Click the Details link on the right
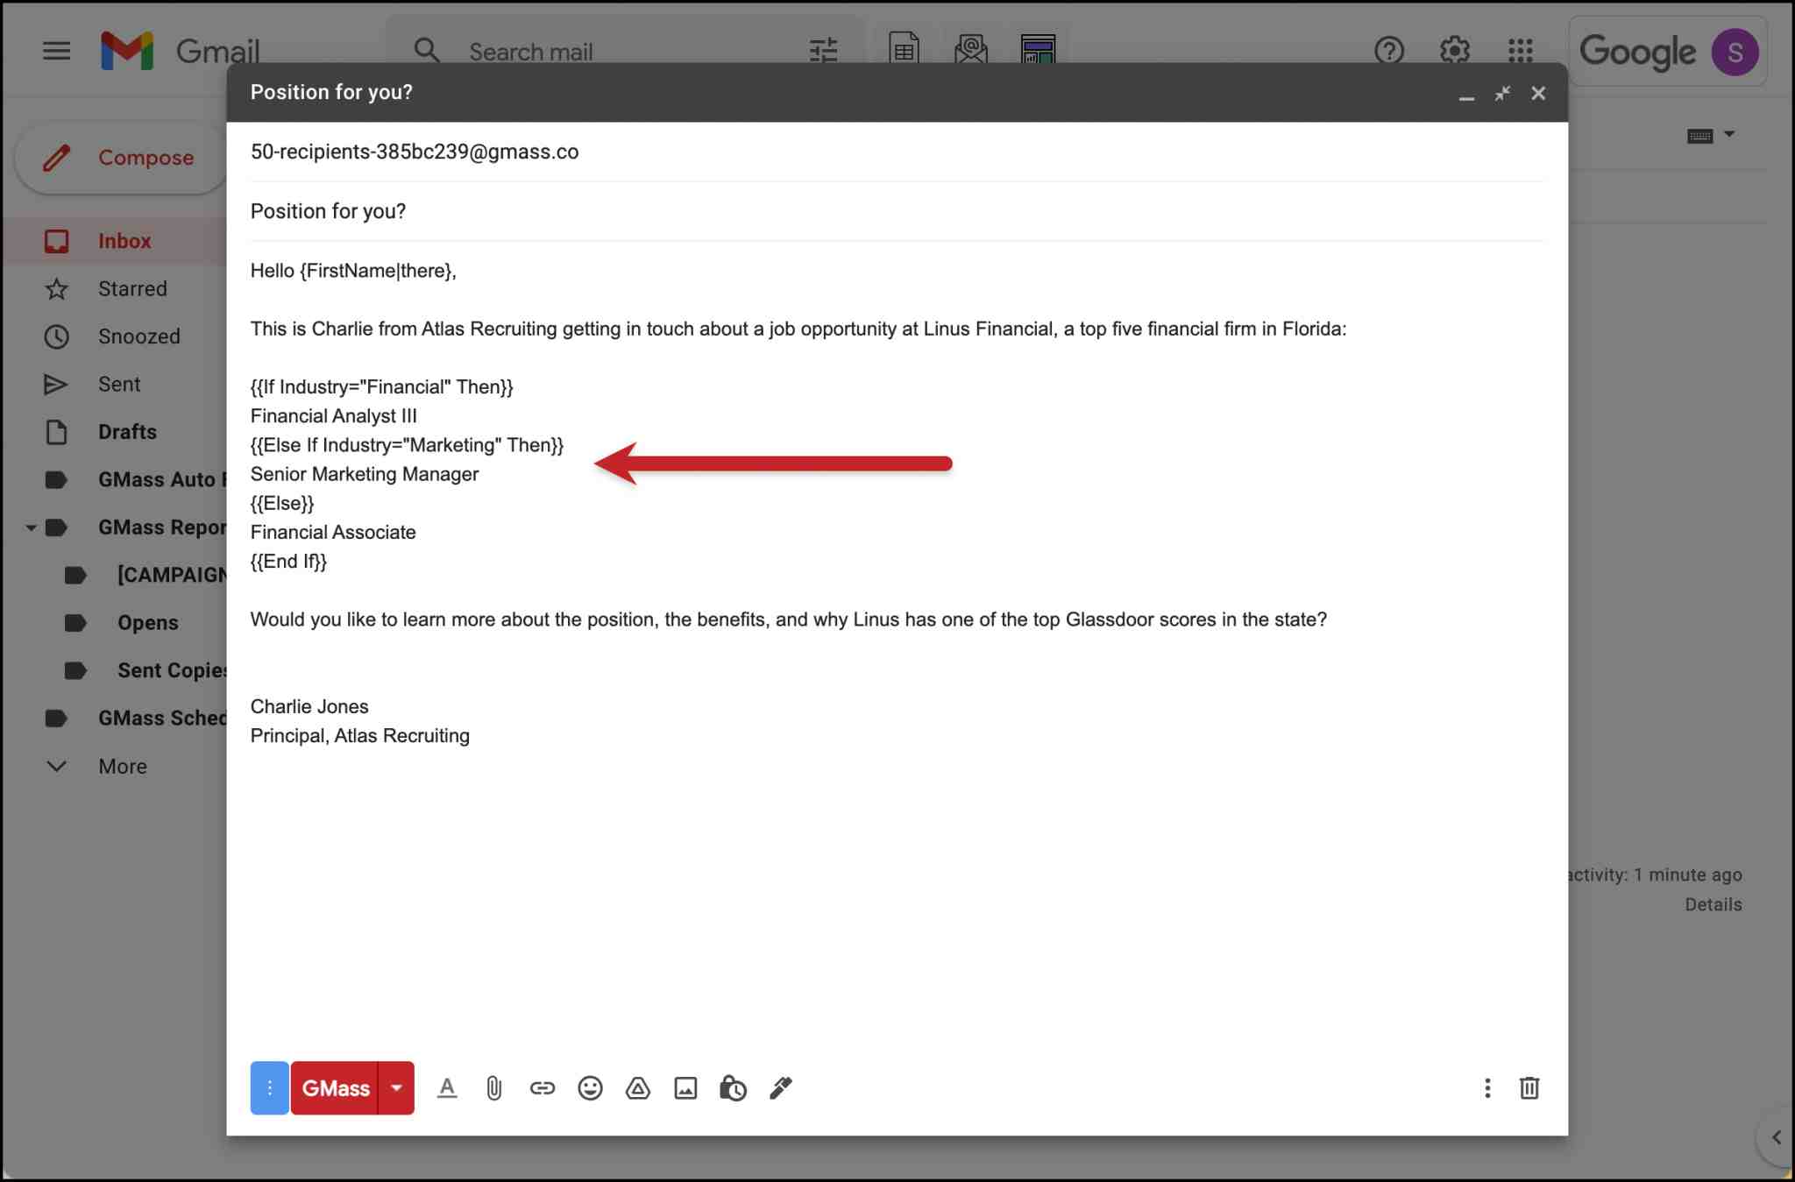The height and width of the screenshot is (1182, 1795). (1713, 904)
